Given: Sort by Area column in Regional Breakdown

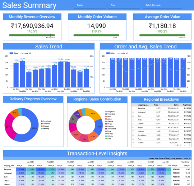Looking at the screenshot, I should [x=157, y=105].
